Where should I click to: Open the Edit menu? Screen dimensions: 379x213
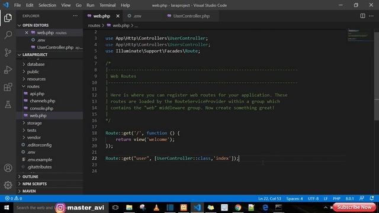30,5
